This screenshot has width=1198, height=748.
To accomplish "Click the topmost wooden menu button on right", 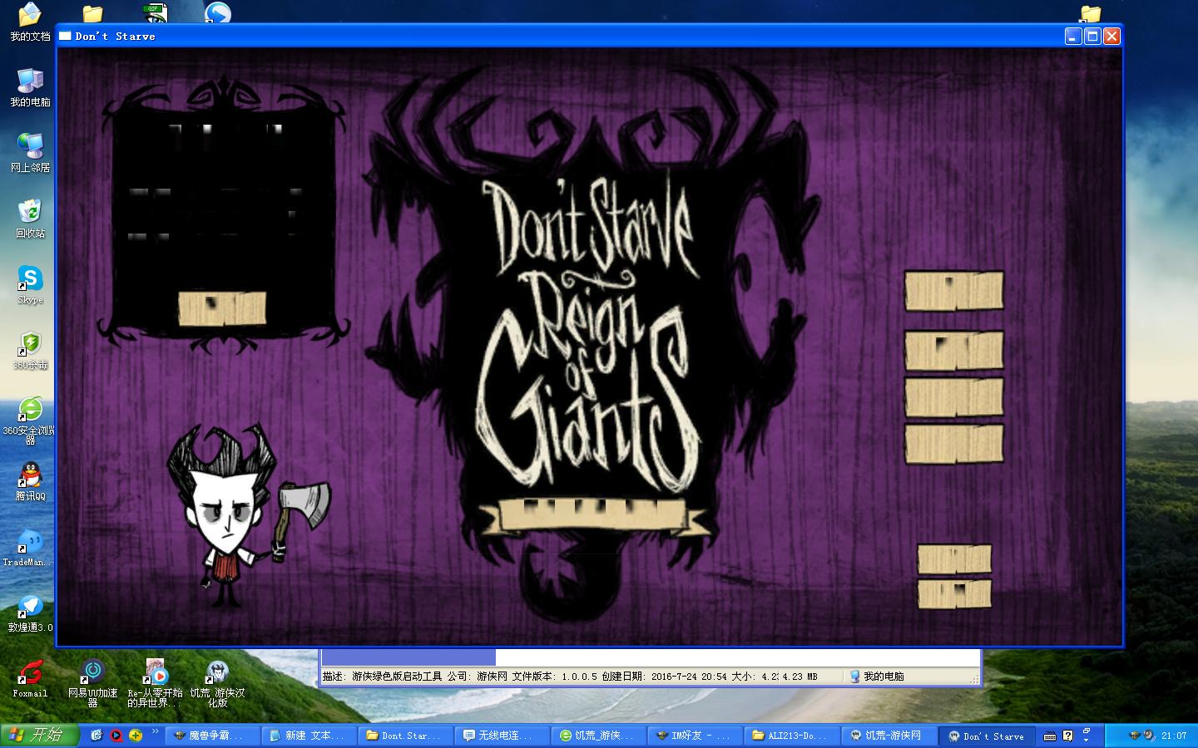I will pyautogui.click(x=954, y=291).
